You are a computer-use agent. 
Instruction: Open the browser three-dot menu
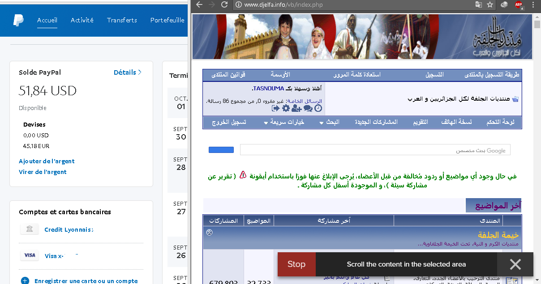[533, 5]
